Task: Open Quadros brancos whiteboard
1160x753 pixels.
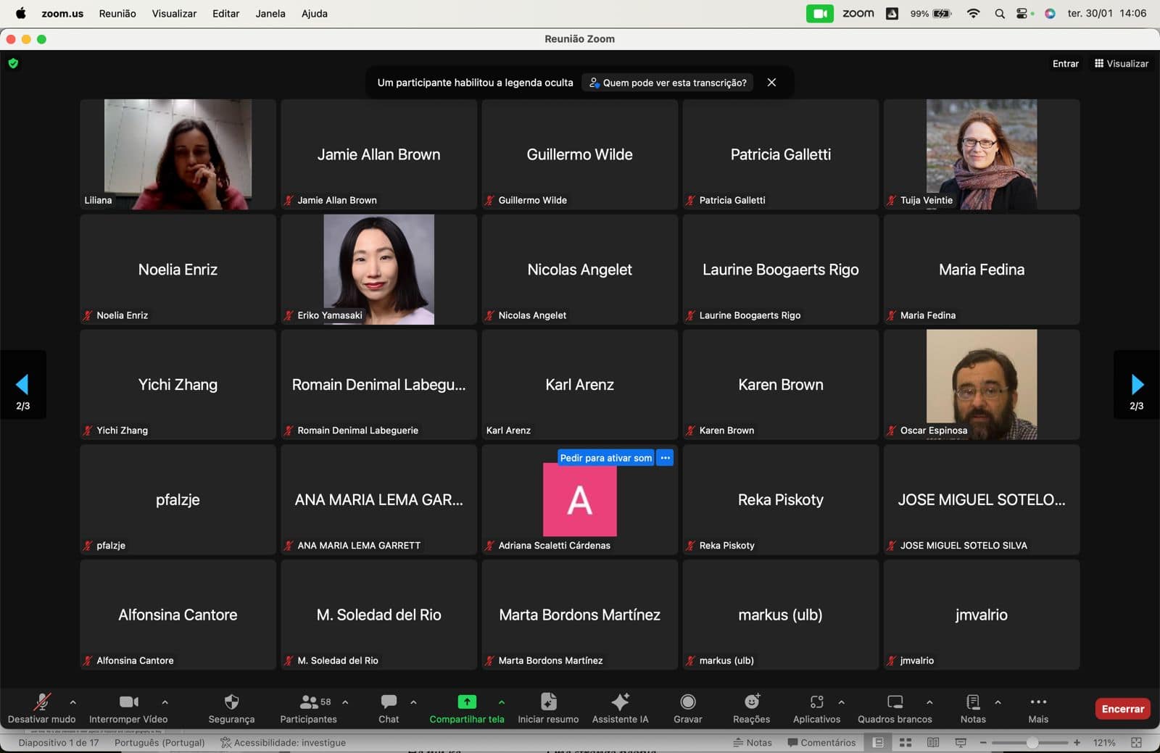Action: point(895,702)
